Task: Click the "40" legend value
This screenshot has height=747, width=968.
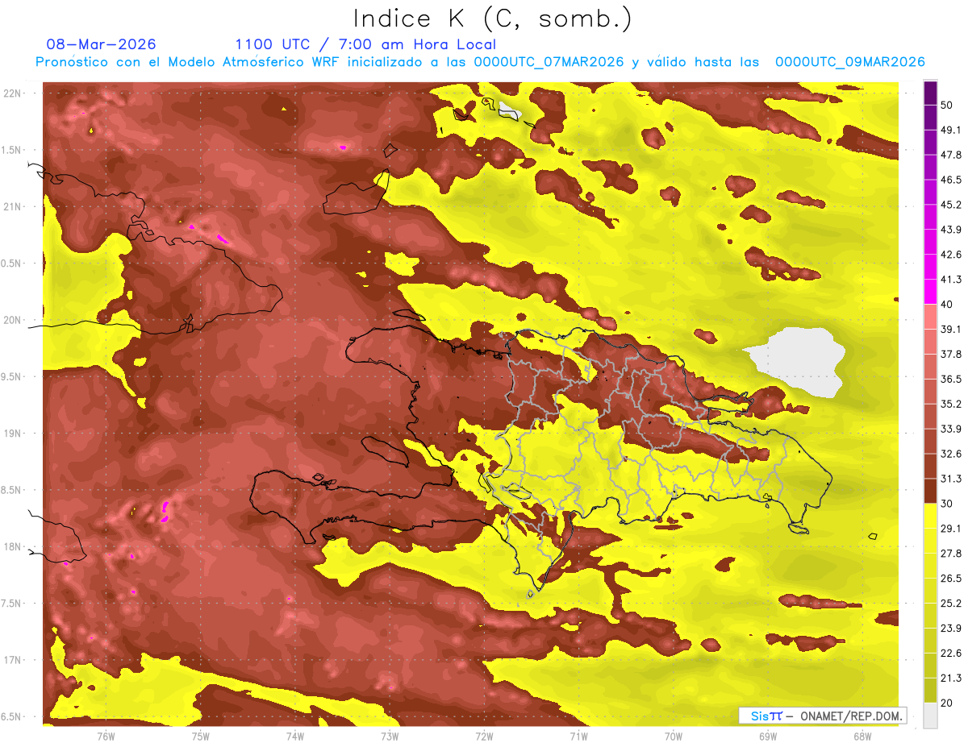Action: coord(949,304)
